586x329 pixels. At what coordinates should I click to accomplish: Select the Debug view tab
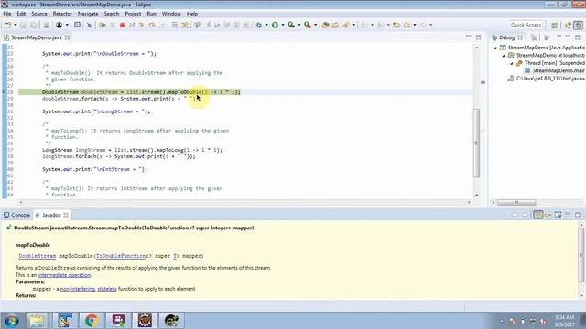coord(506,37)
